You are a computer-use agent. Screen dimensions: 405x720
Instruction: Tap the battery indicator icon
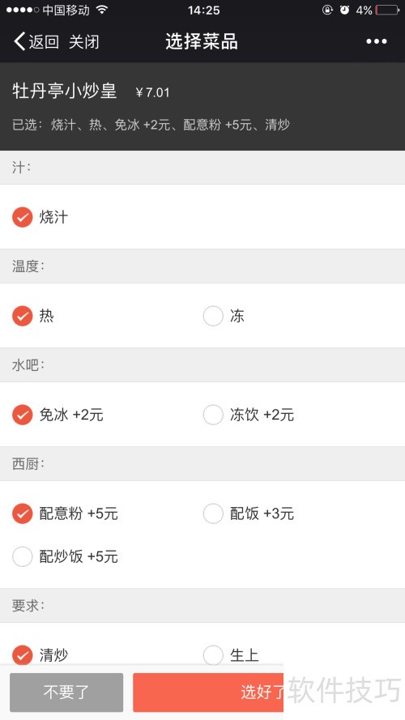(387, 10)
